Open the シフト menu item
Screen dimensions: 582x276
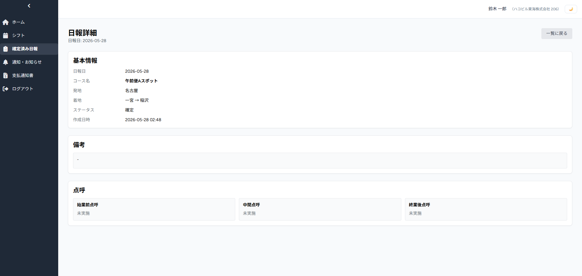tap(29, 35)
